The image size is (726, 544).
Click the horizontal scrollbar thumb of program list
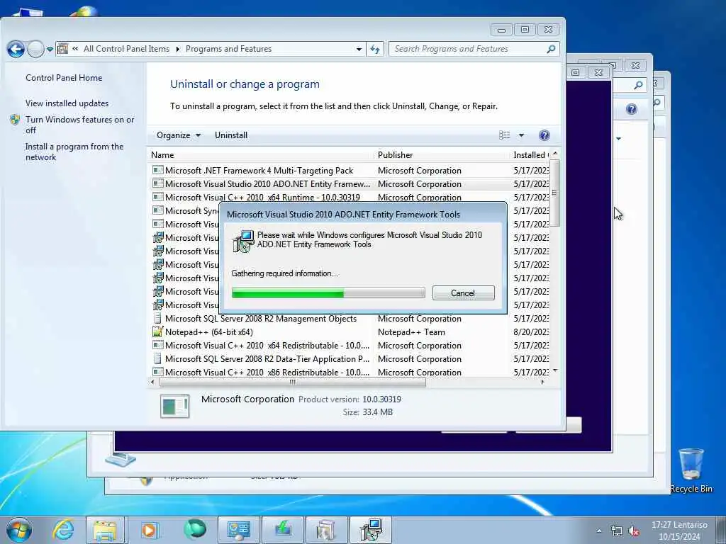[x=292, y=382]
